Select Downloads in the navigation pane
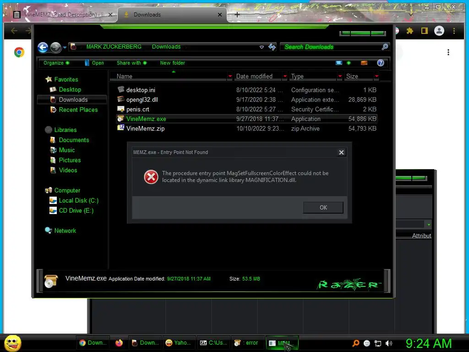 pos(72,99)
